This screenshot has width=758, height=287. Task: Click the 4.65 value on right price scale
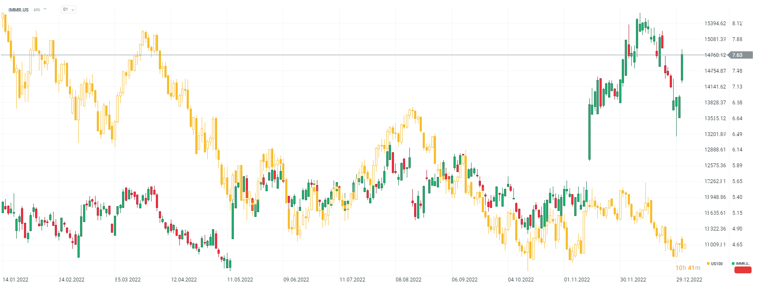point(737,245)
